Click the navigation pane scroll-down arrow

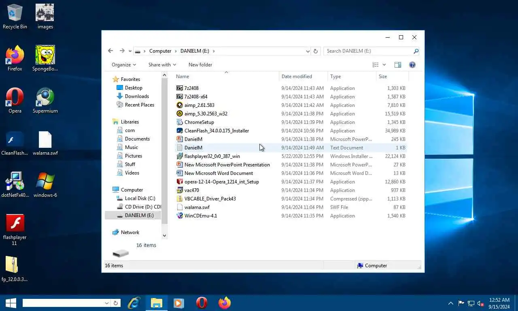pos(164,235)
